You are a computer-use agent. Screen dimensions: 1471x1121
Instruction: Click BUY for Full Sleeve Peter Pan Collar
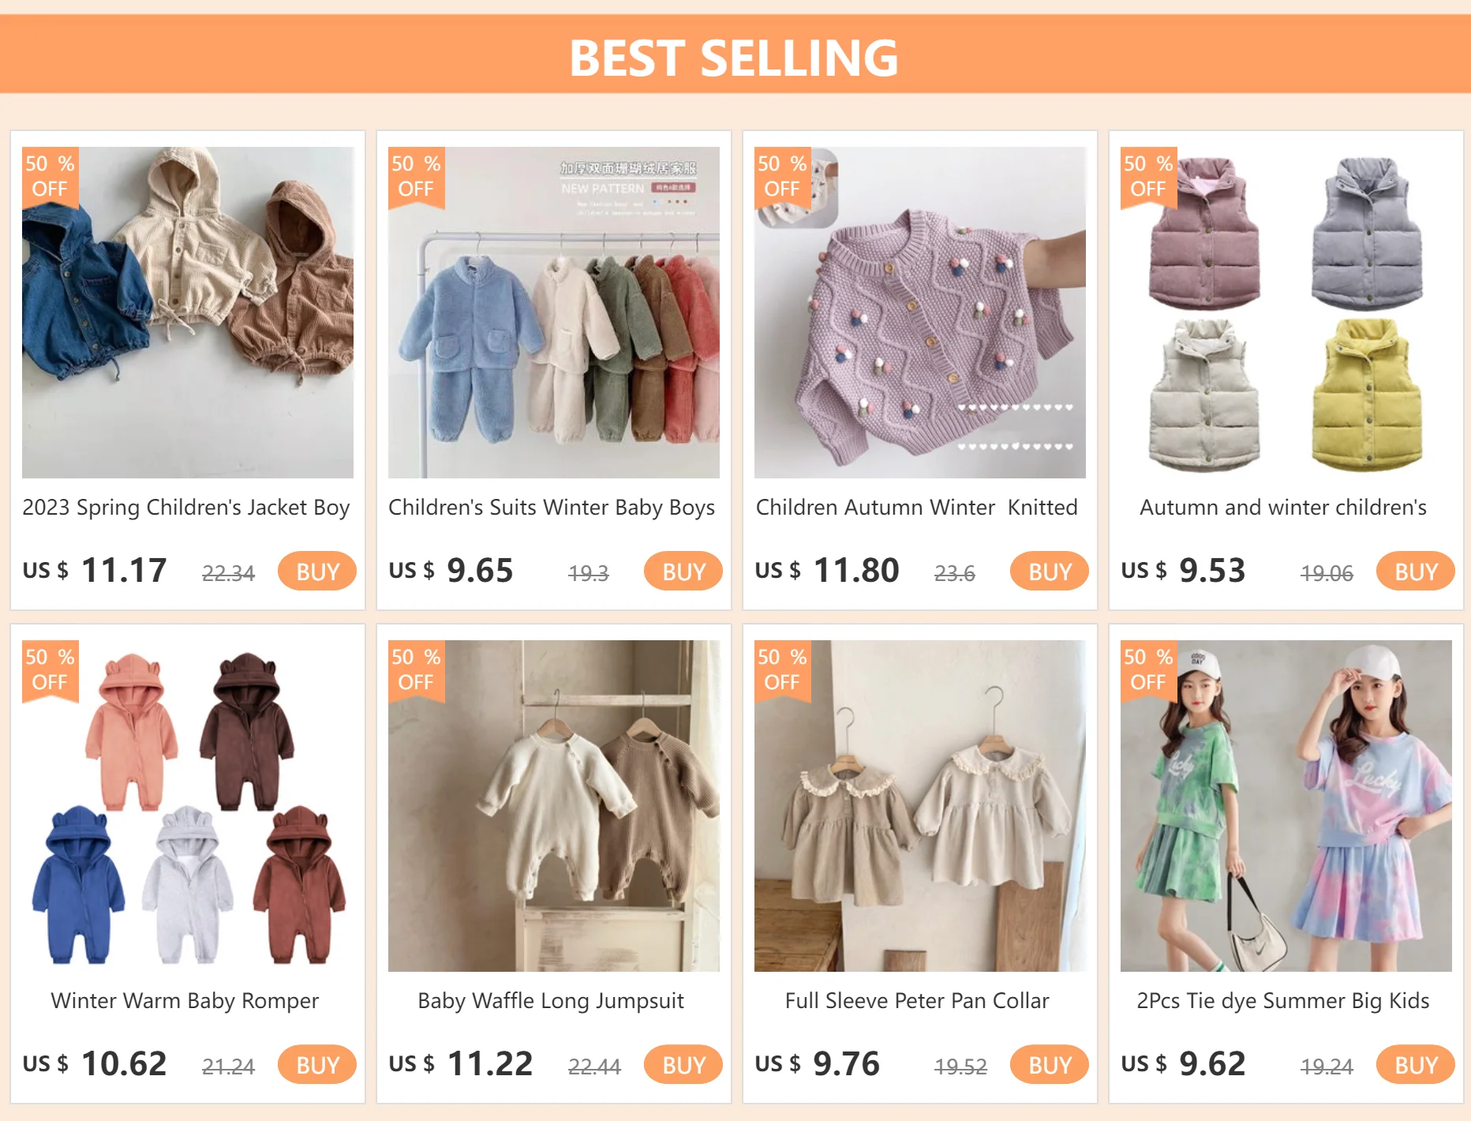(1050, 1064)
